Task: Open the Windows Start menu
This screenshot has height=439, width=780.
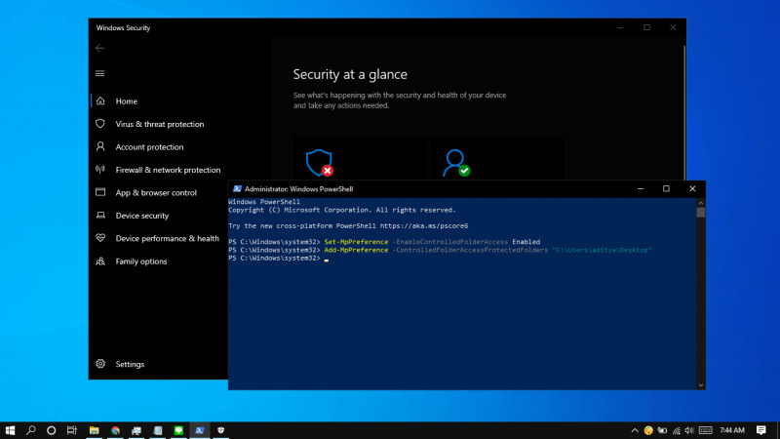Action: click(x=10, y=430)
